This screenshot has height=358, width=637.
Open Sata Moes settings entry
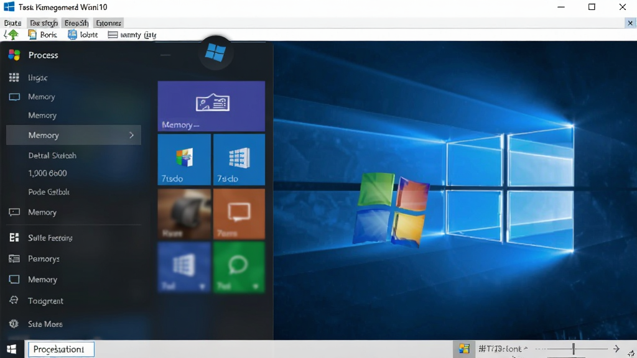(x=45, y=324)
